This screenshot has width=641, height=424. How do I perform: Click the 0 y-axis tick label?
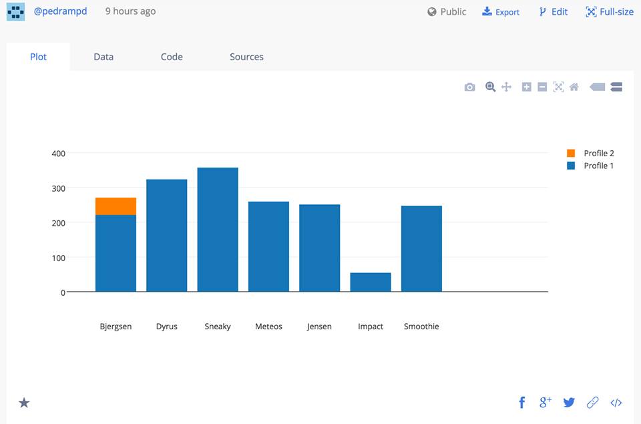coord(63,292)
